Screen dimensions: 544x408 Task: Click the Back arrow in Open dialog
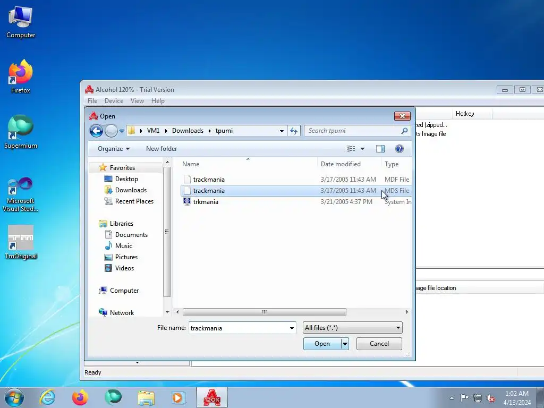point(97,131)
